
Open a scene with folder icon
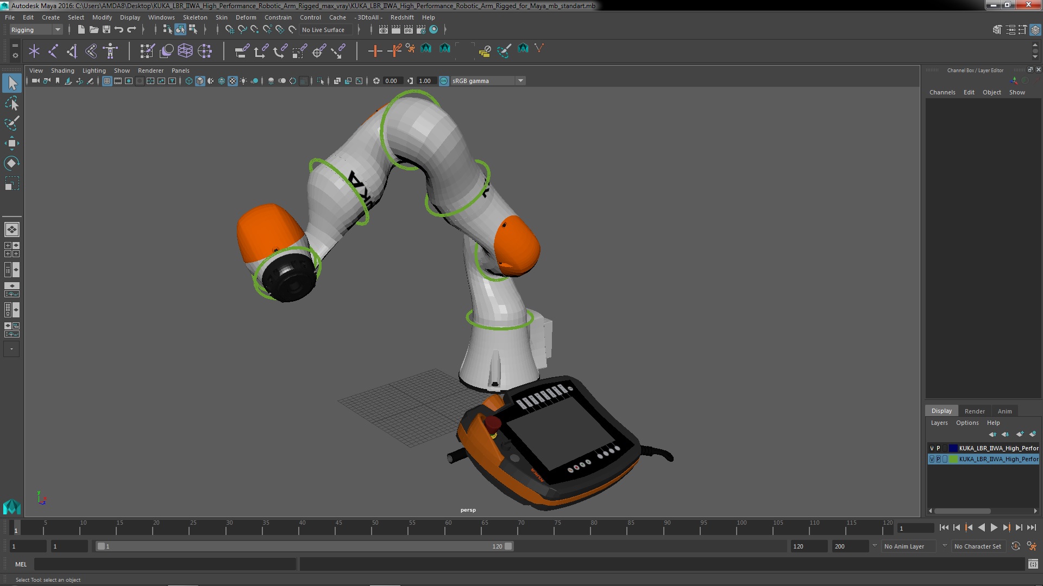tap(94, 30)
